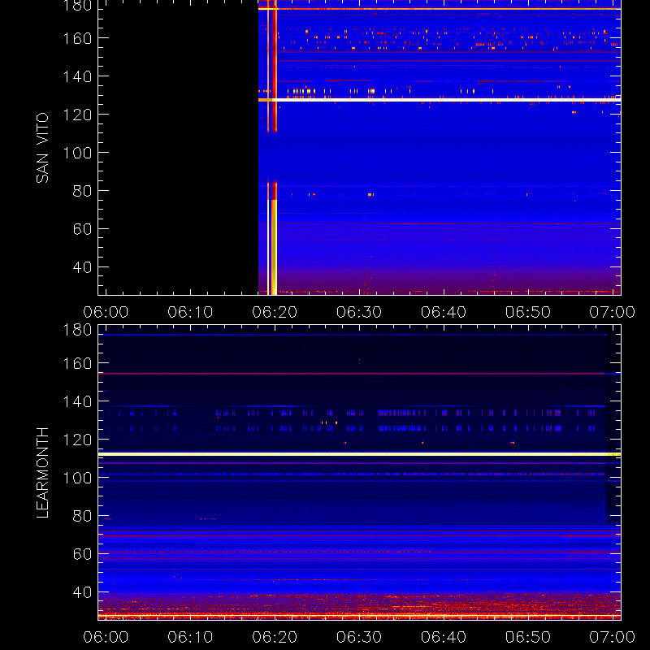Click 06:20 time label under Learmonth plot

(x=275, y=637)
